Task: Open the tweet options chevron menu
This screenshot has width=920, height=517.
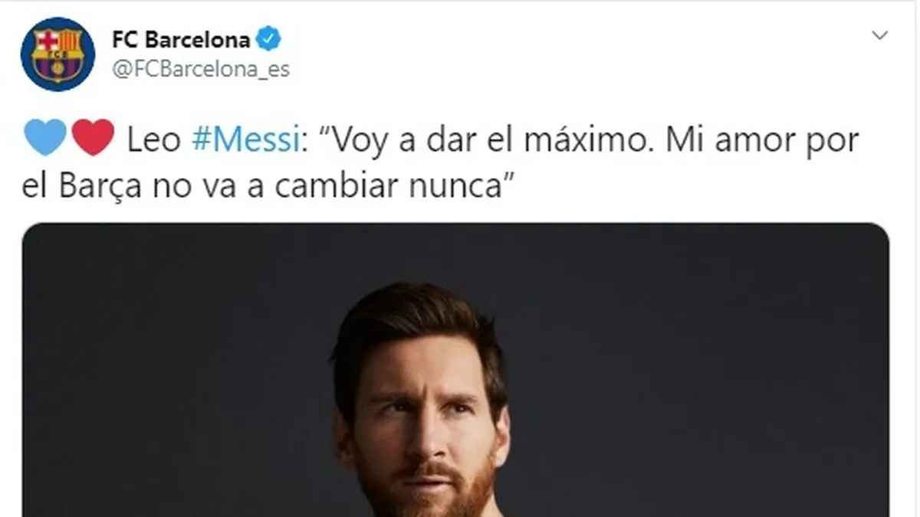Action: [880, 35]
